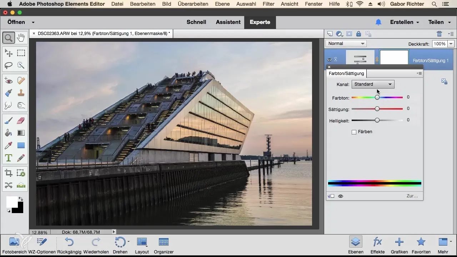Reset colors to default black and white
457x257 pixels.
pyautogui.click(x=9, y=211)
